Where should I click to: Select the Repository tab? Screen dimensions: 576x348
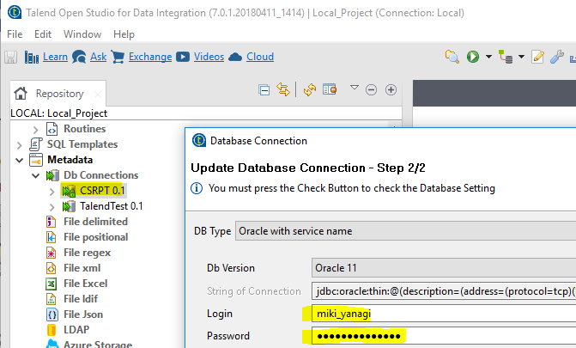59,94
